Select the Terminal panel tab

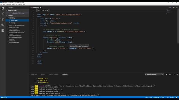65,74
